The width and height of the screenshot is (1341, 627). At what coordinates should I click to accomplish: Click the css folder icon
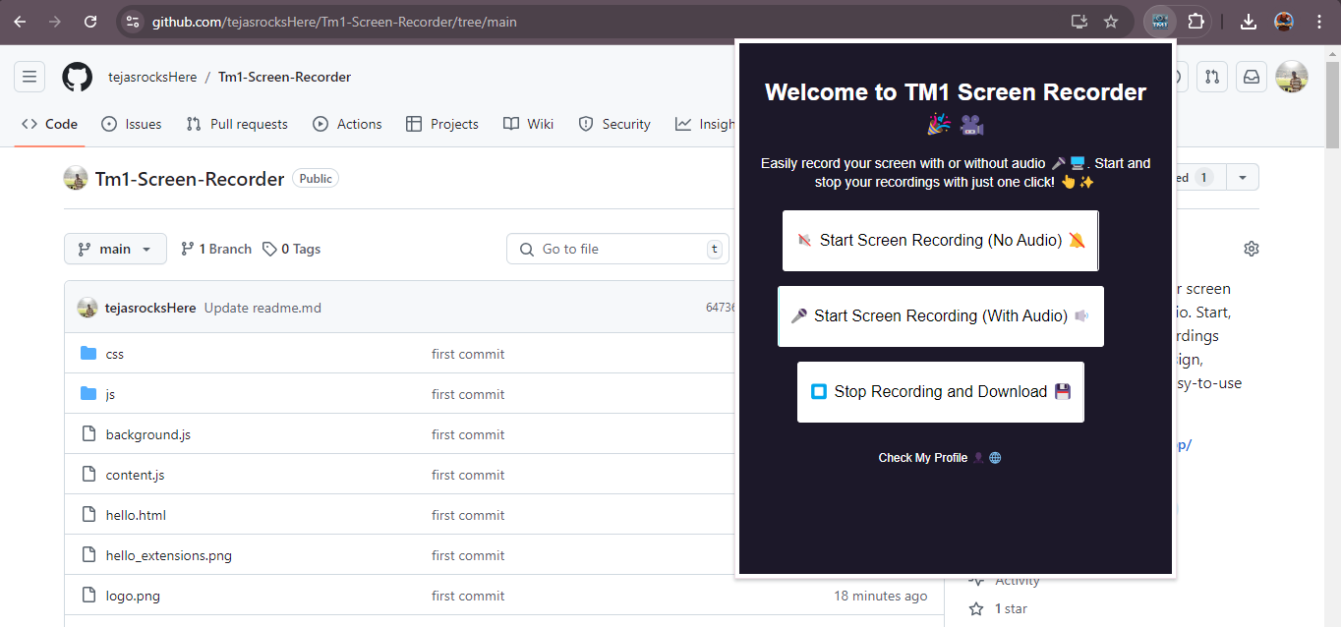[88, 354]
